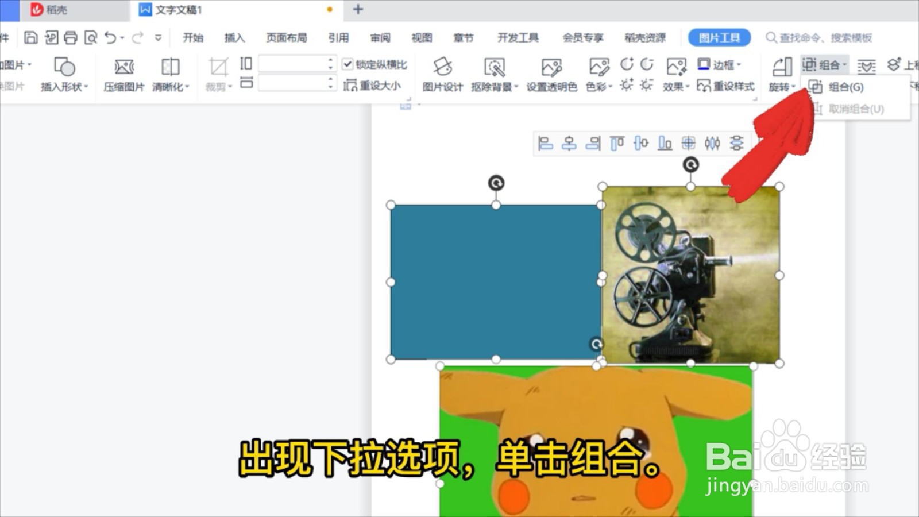Image resolution: width=919 pixels, height=517 pixels.
Task: Click the decrease contrast icon
Action: (x=647, y=64)
